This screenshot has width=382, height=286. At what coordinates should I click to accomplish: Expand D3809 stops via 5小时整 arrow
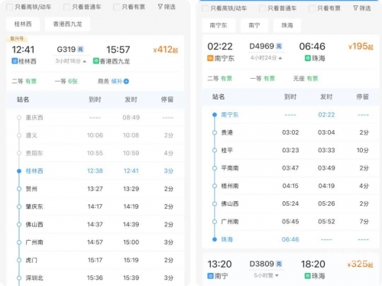[277, 275]
